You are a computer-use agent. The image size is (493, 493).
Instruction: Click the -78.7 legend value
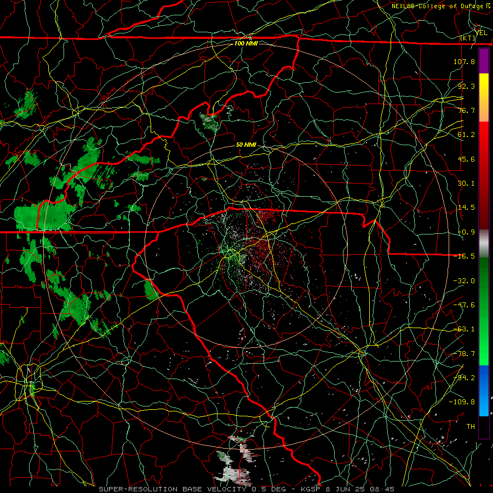click(464, 354)
